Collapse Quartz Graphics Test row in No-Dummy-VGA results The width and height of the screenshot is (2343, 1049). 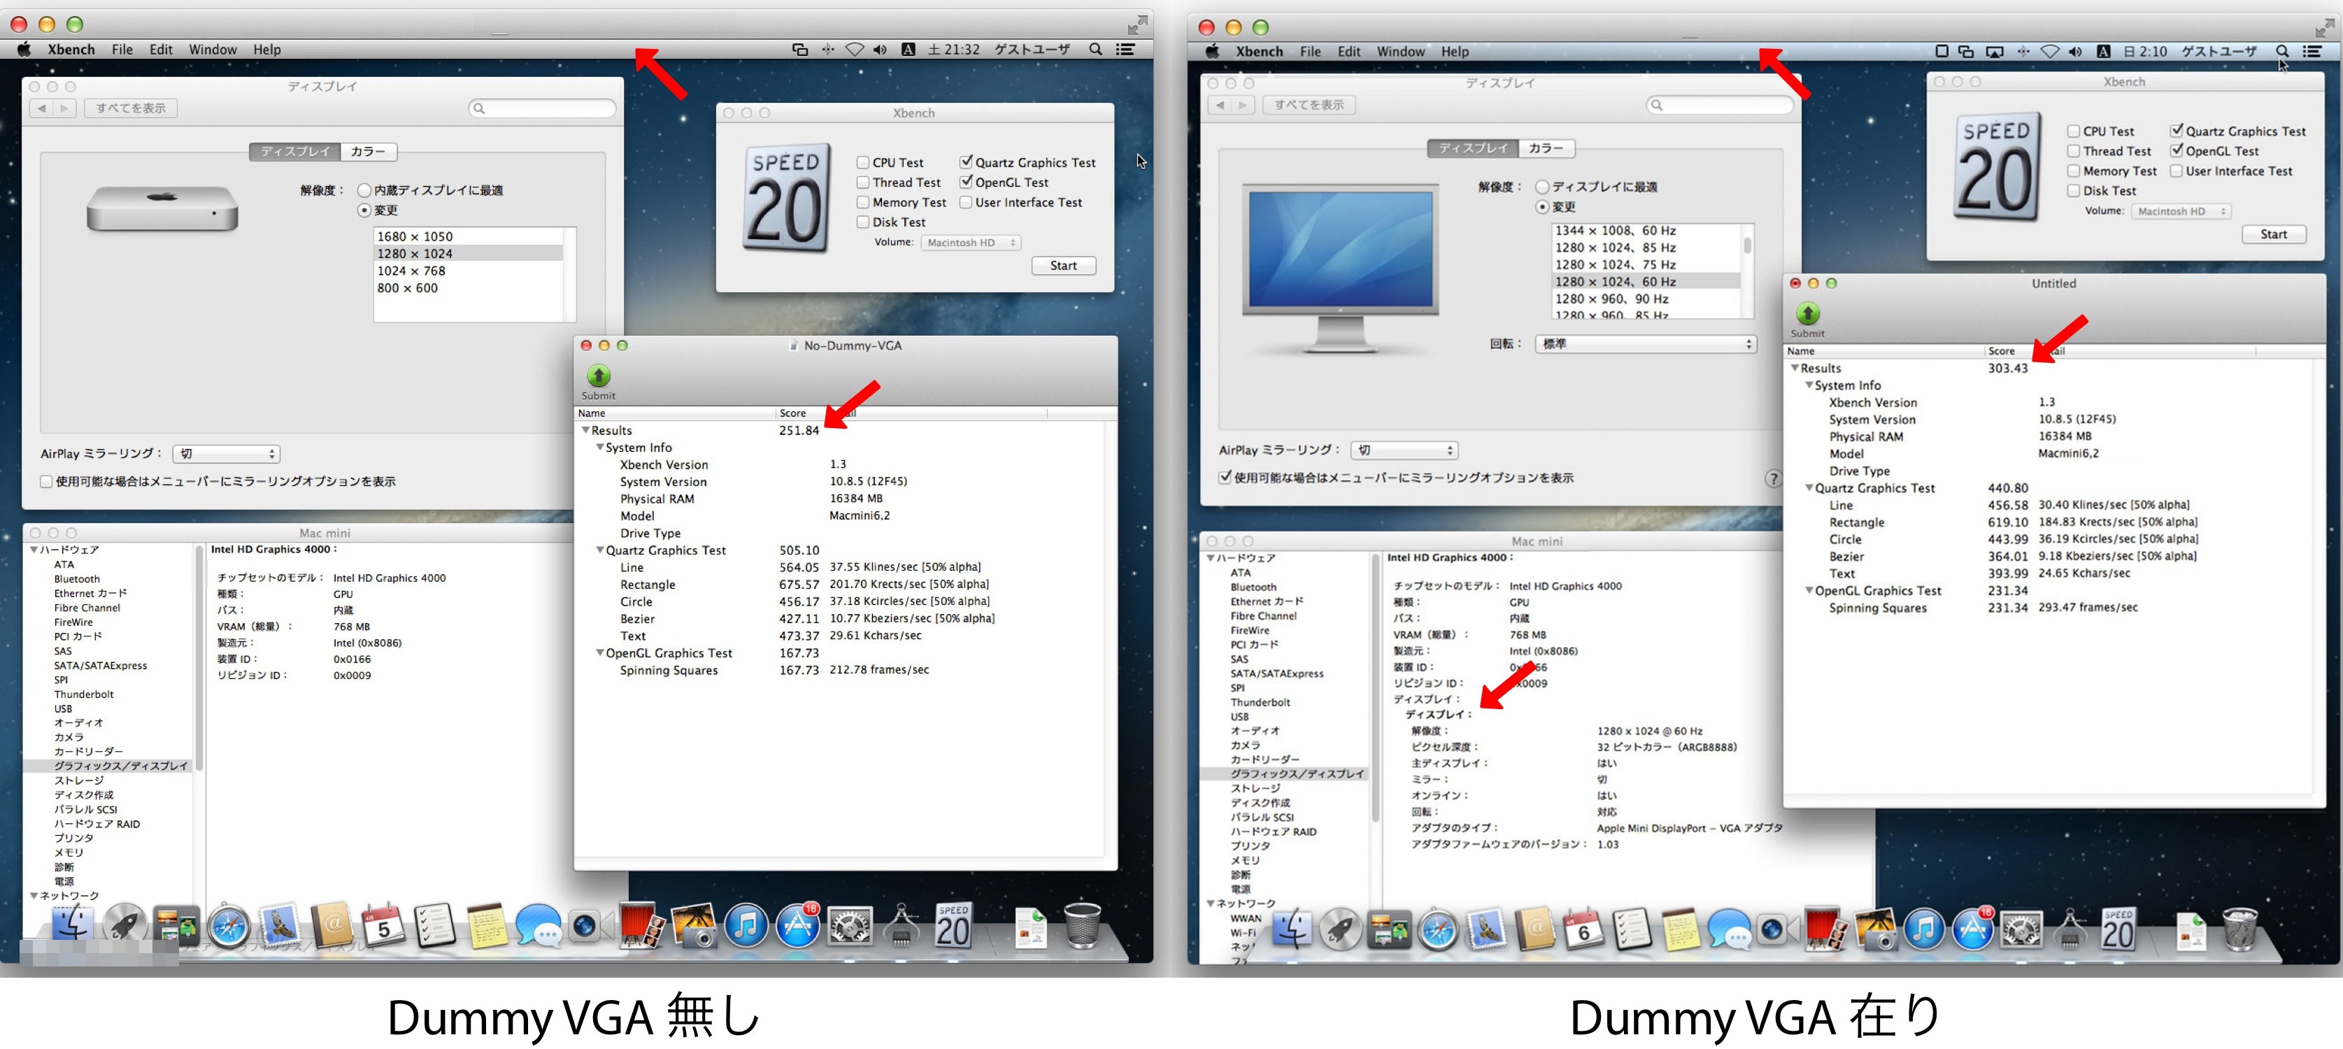coord(600,550)
